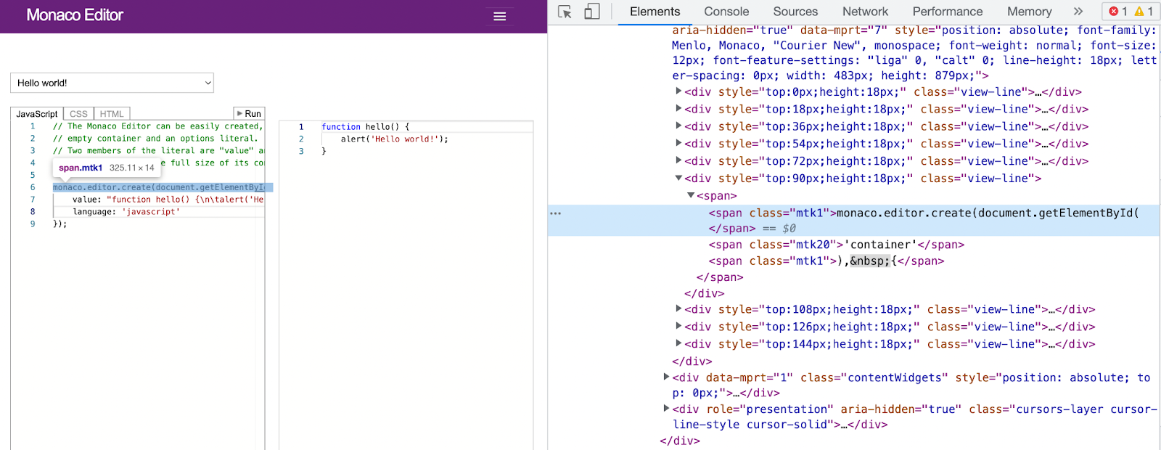
Task: Switch to the Elements tab
Action: tap(655, 12)
